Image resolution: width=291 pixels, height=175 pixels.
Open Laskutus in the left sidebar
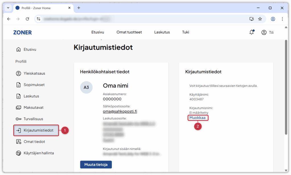[31, 96]
